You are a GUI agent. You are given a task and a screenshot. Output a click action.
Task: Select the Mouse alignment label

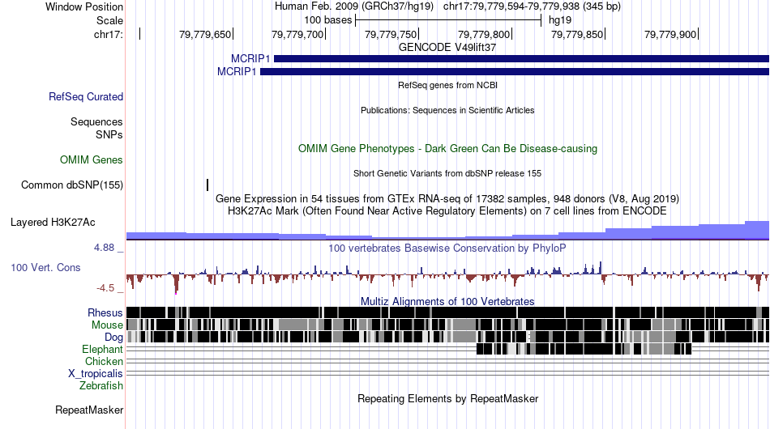pos(107,325)
